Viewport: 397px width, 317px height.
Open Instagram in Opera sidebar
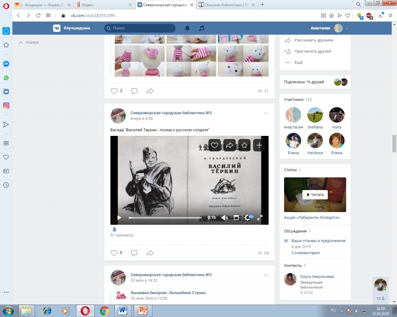[6, 105]
